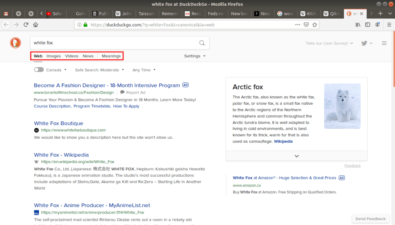Click Feedback link under info box
Screen dimensions: 395x225
tap(353, 166)
